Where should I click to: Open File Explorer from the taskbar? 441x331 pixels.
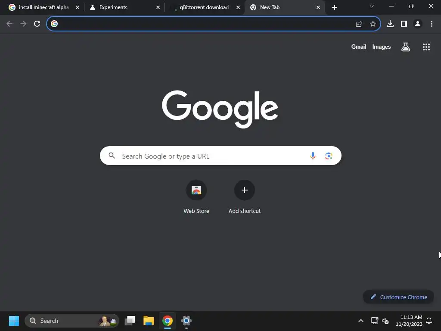click(149, 321)
